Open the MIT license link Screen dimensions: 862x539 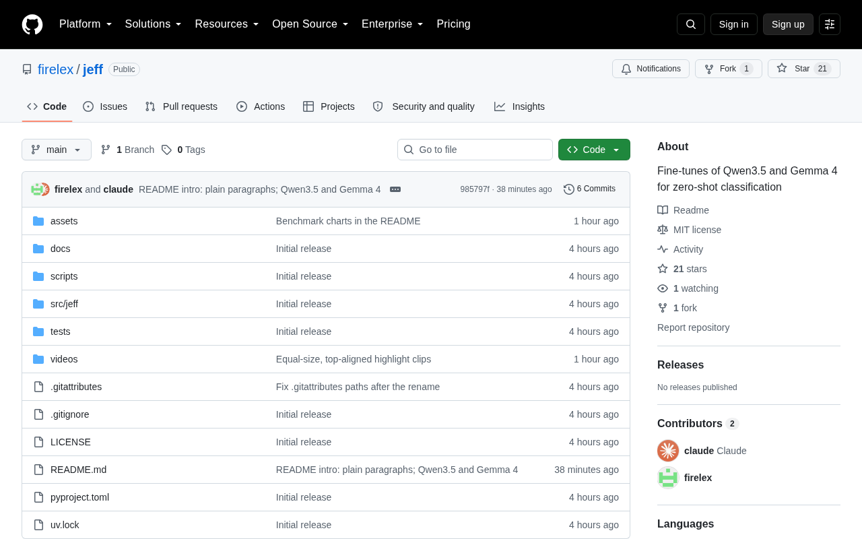click(697, 230)
